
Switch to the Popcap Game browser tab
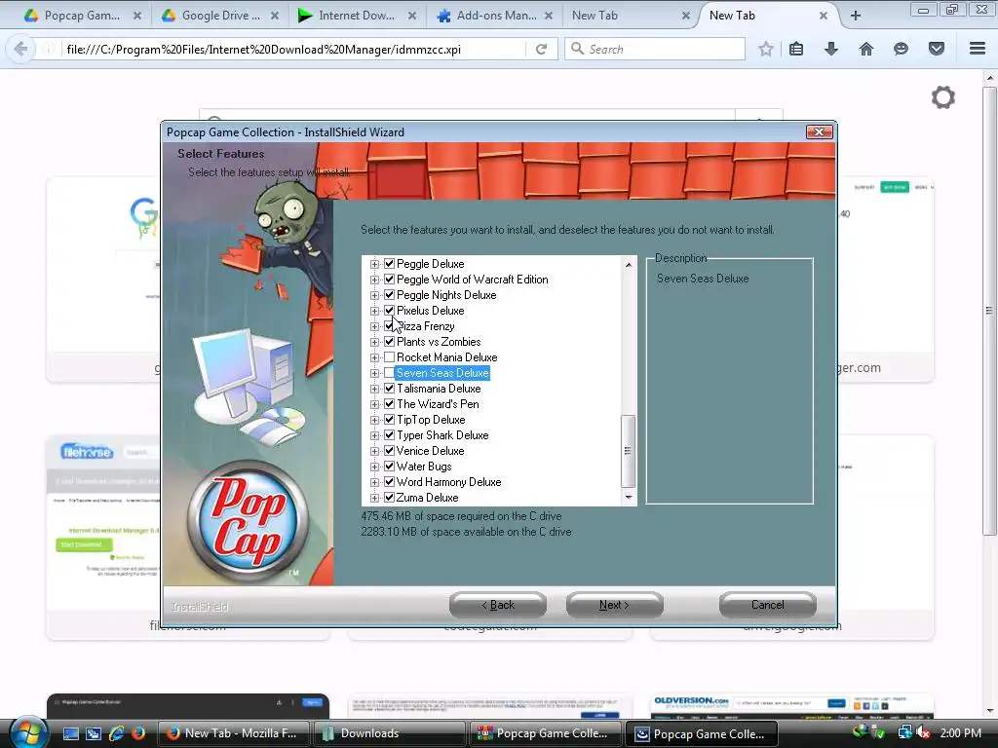tap(82, 16)
